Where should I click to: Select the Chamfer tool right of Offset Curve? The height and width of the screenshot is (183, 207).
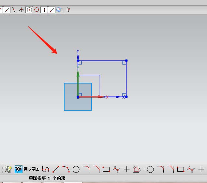pyautogui.click(x=170, y=169)
